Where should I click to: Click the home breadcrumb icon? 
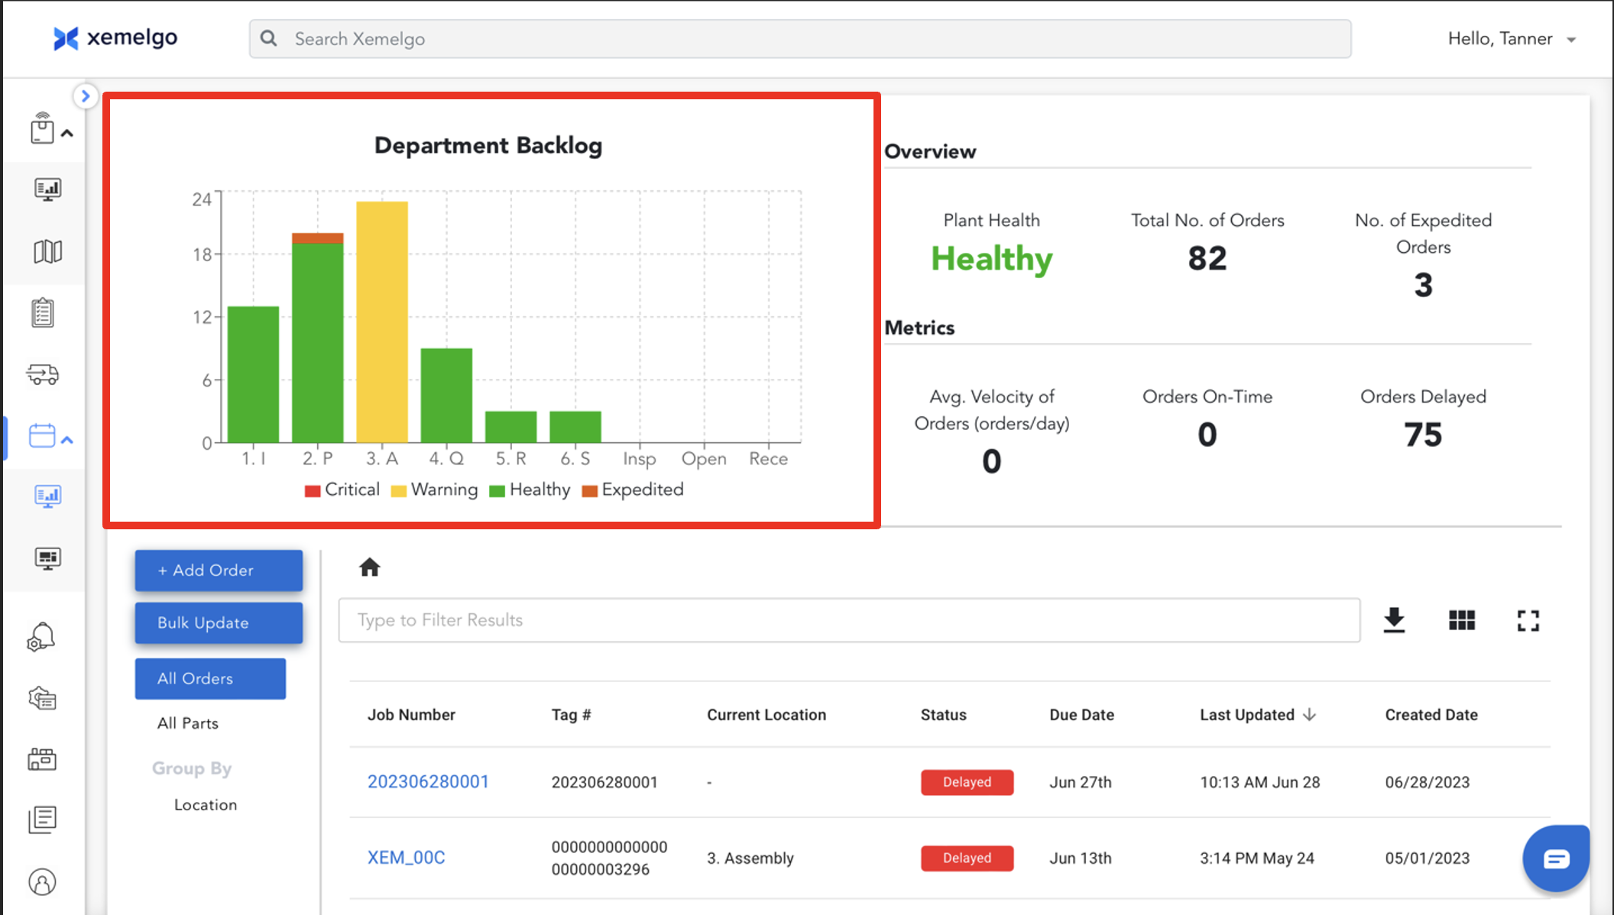click(x=370, y=567)
